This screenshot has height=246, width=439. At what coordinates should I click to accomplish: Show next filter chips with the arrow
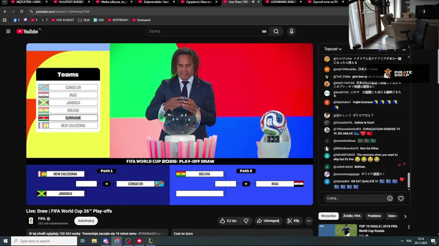click(x=405, y=216)
